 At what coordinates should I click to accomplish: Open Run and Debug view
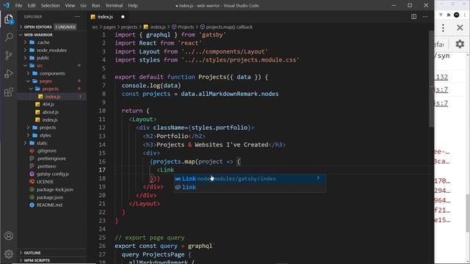tap(9, 73)
